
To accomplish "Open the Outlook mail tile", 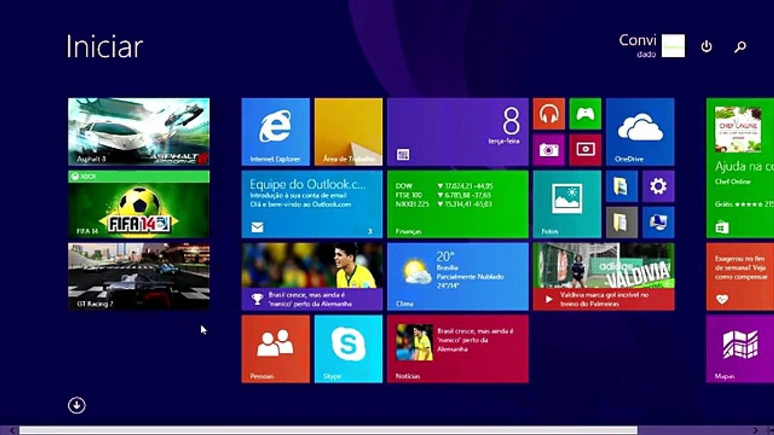I will (x=312, y=204).
